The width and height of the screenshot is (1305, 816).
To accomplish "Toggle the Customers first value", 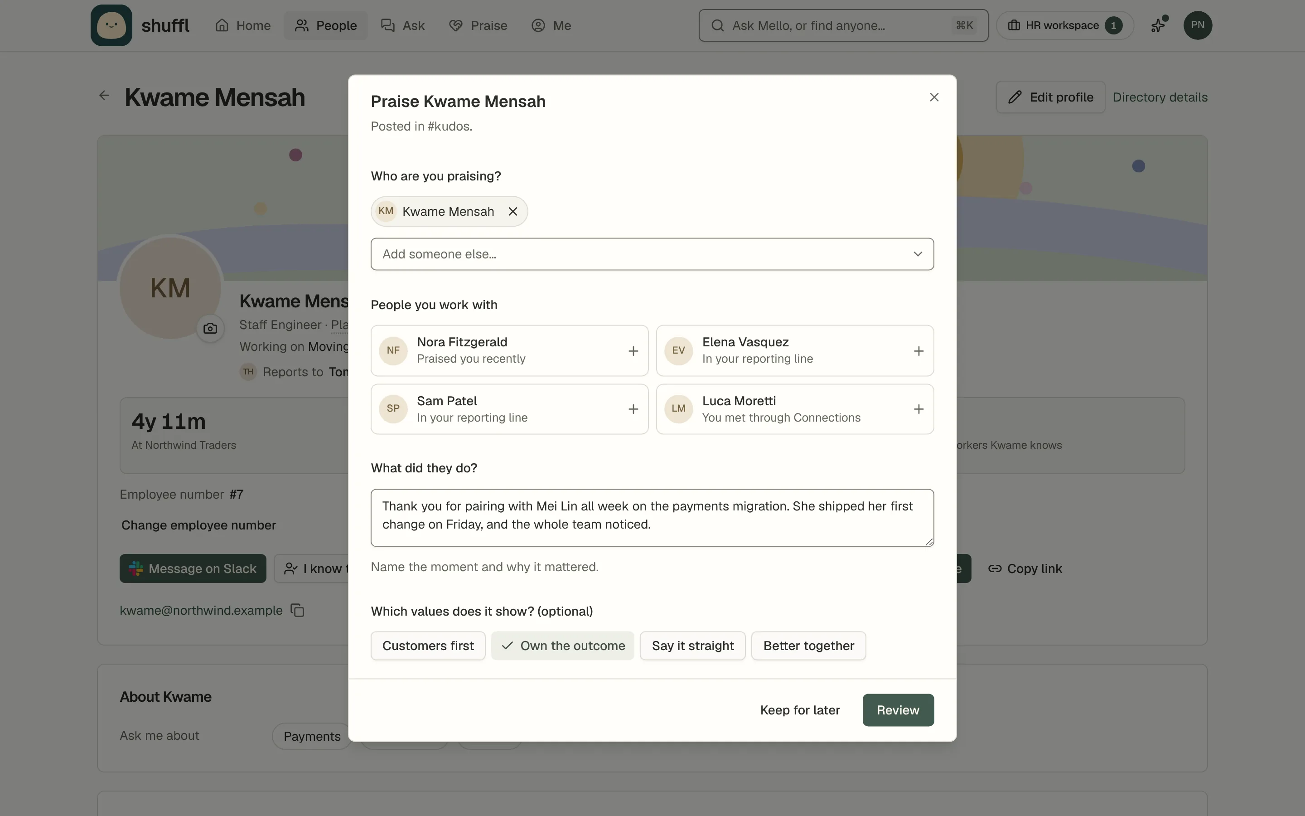I will click(x=428, y=646).
